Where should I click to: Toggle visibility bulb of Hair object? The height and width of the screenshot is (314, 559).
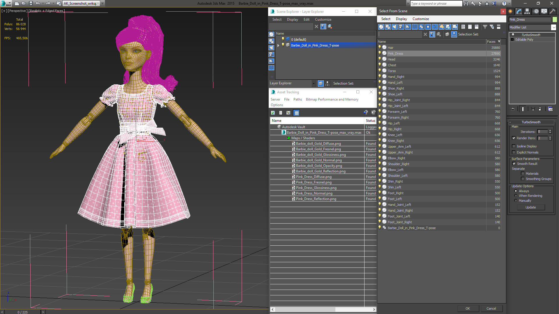[x=380, y=47]
